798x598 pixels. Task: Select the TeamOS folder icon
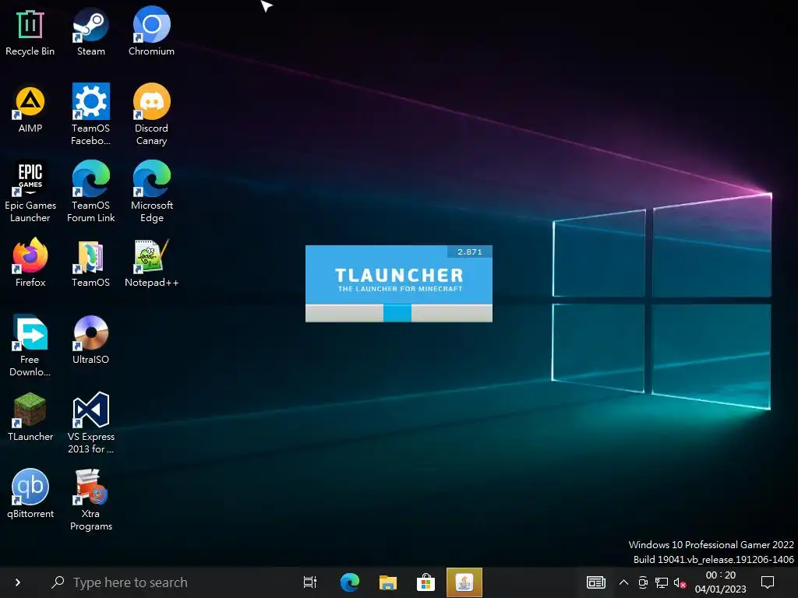(90, 263)
